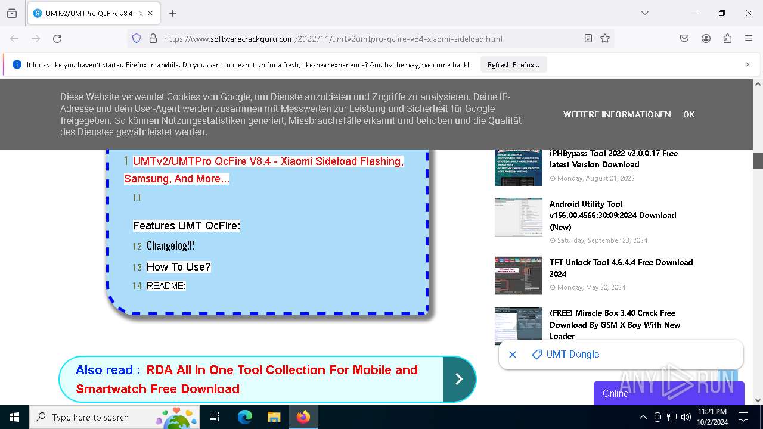Open Windows Start menu

(x=14, y=417)
